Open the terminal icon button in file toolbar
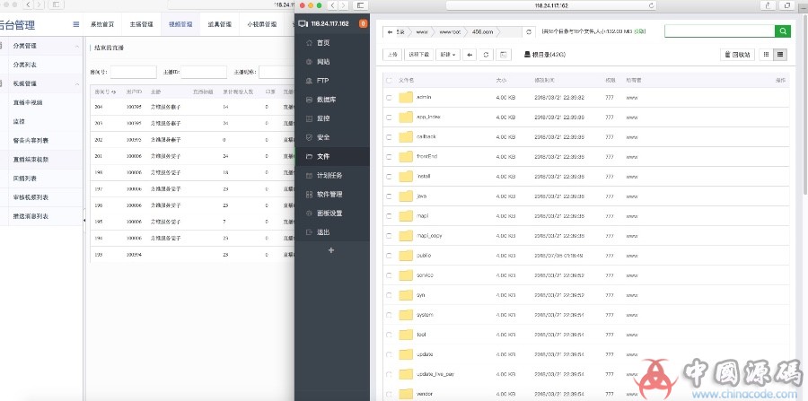This screenshot has height=401, width=808. click(x=504, y=55)
